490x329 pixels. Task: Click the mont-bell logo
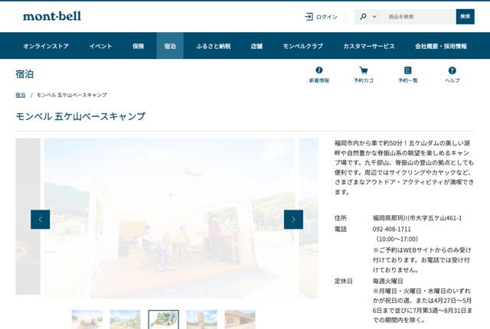click(x=52, y=16)
